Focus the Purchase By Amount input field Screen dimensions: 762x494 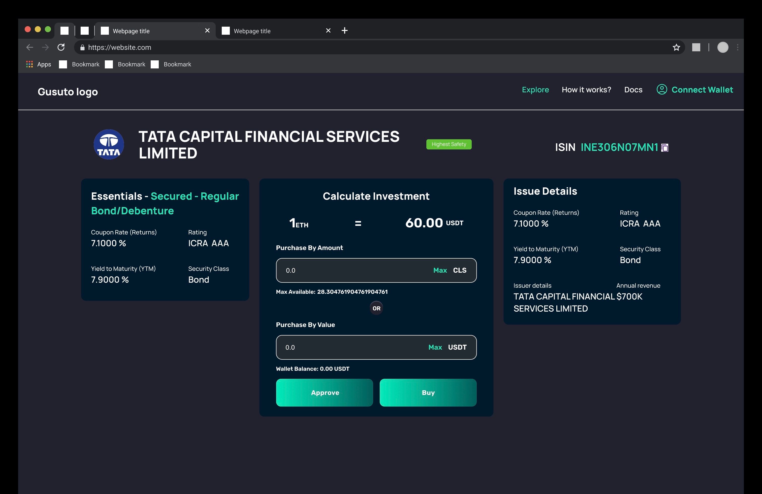[376, 270]
